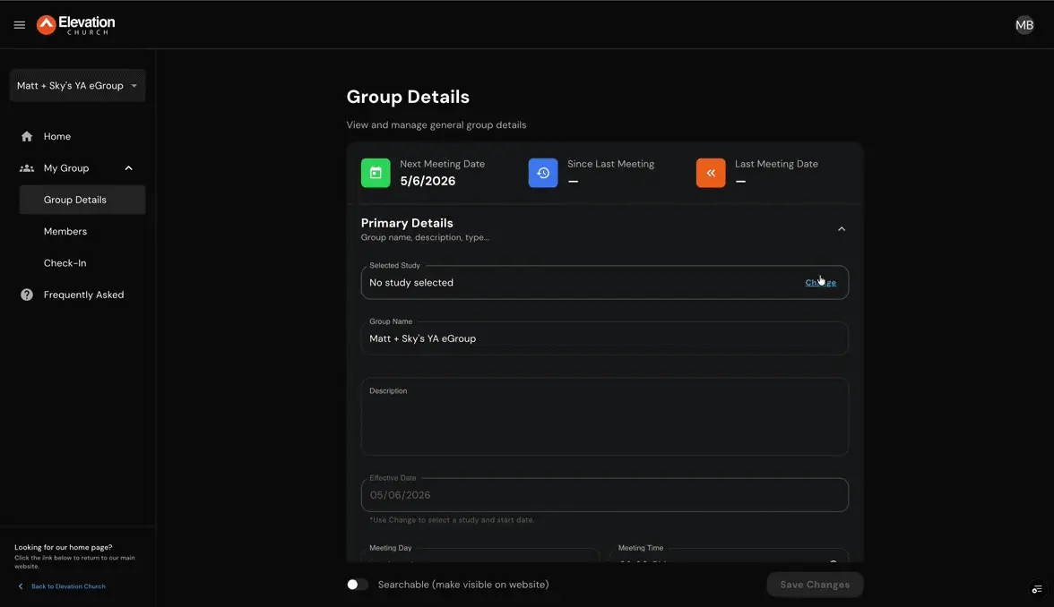Open the Matt + Sky's YA eGroup selector dropdown

click(77, 85)
